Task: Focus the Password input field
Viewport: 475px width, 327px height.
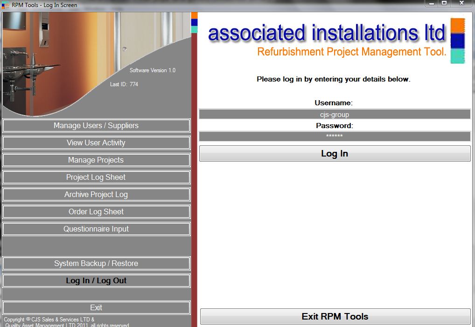Action: pyautogui.click(x=335, y=136)
